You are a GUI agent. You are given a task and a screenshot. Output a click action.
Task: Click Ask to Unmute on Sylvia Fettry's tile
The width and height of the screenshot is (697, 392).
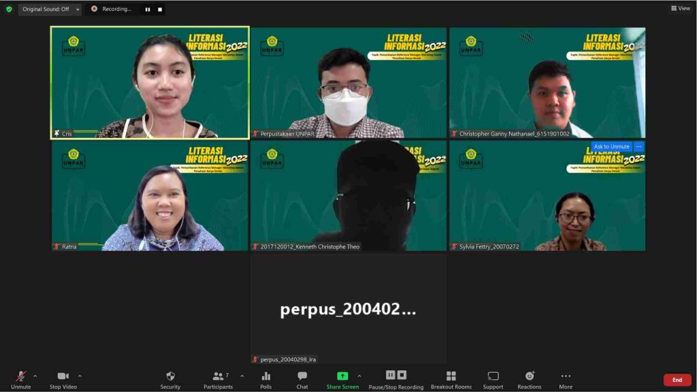611,146
